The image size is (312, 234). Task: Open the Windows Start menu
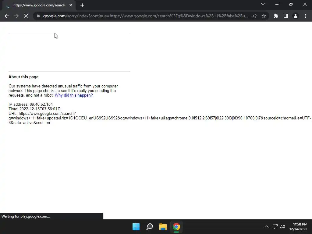[x=136, y=227]
